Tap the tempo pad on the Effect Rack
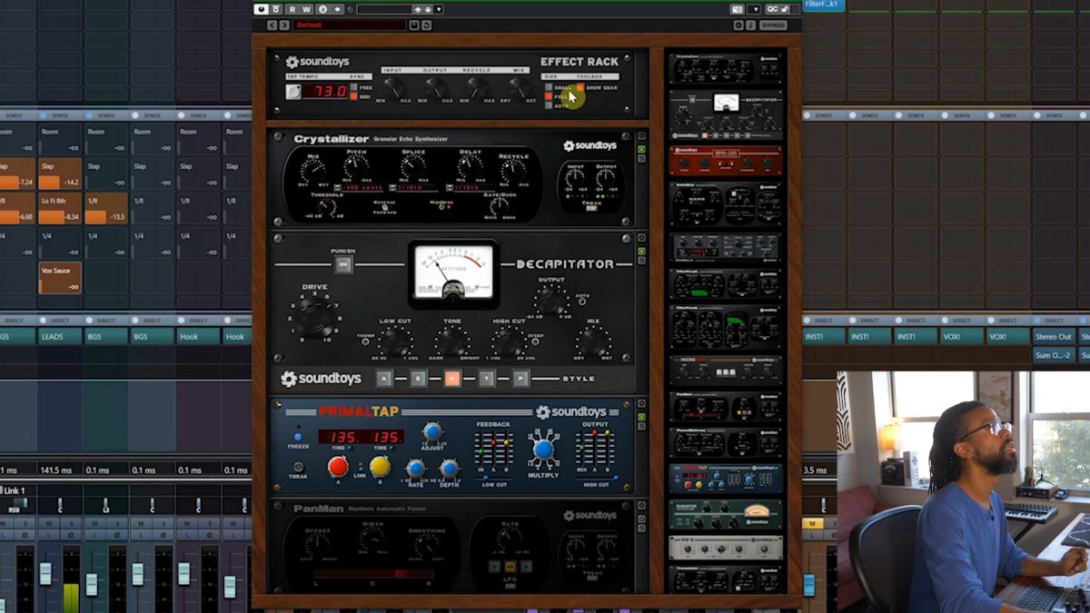Image resolution: width=1090 pixels, height=613 pixels. pos(292,93)
